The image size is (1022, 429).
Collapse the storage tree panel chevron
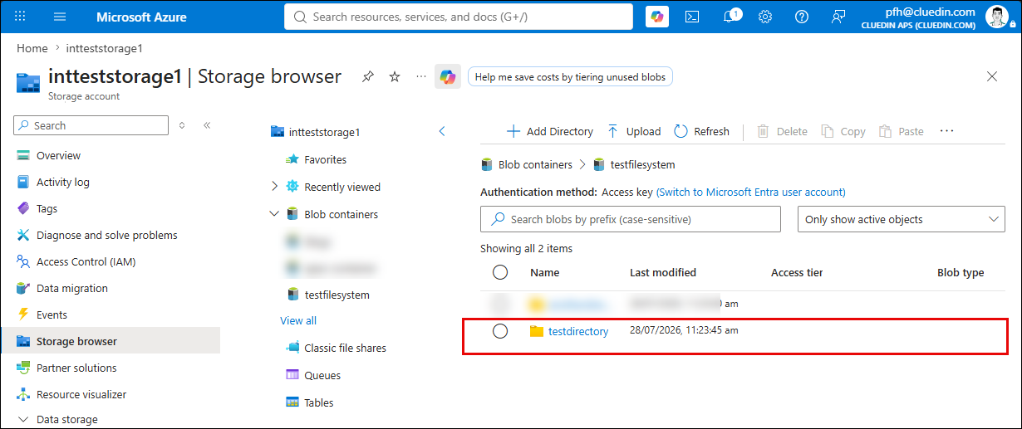click(x=442, y=131)
